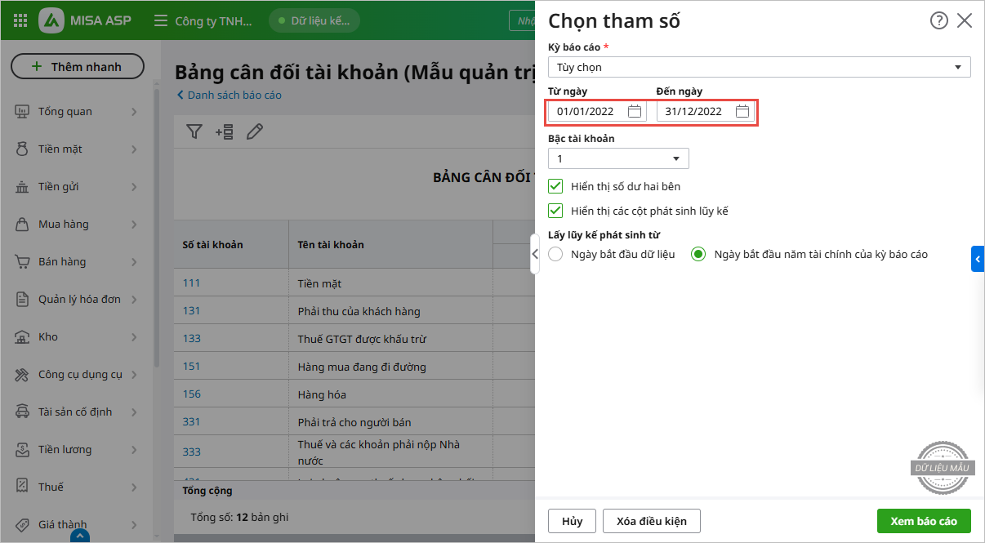Viewport: 985px width, 543px height.
Task: Open the 'Bậc tài khoản' dropdown
Action: (x=618, y=158)
